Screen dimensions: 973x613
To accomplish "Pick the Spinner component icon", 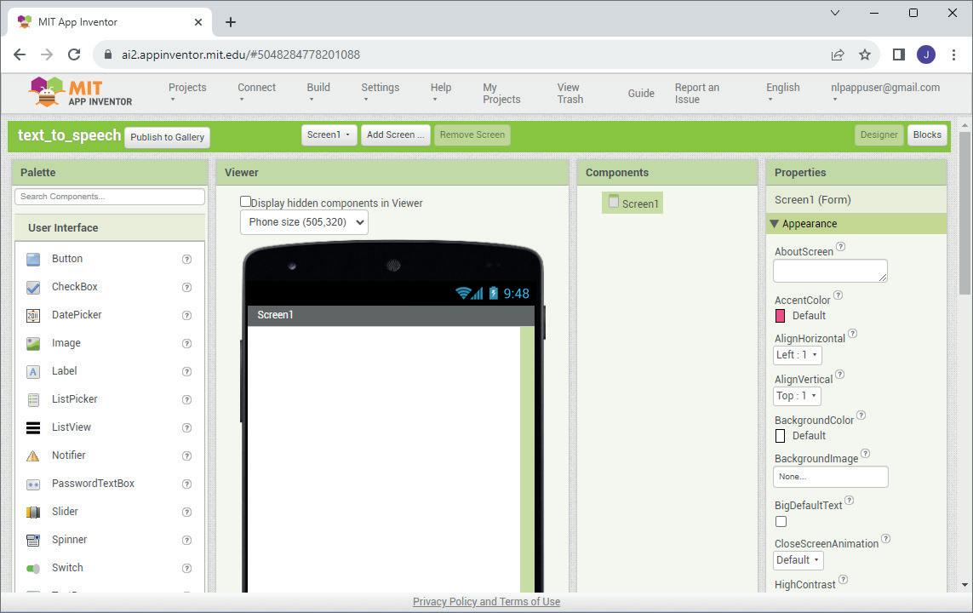I will click(x=33, y=540).
